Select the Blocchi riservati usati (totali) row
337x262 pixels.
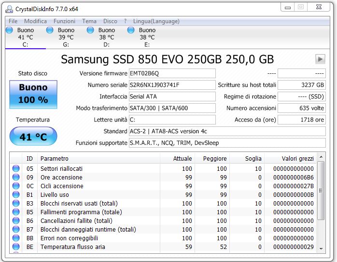pos(163,203)
